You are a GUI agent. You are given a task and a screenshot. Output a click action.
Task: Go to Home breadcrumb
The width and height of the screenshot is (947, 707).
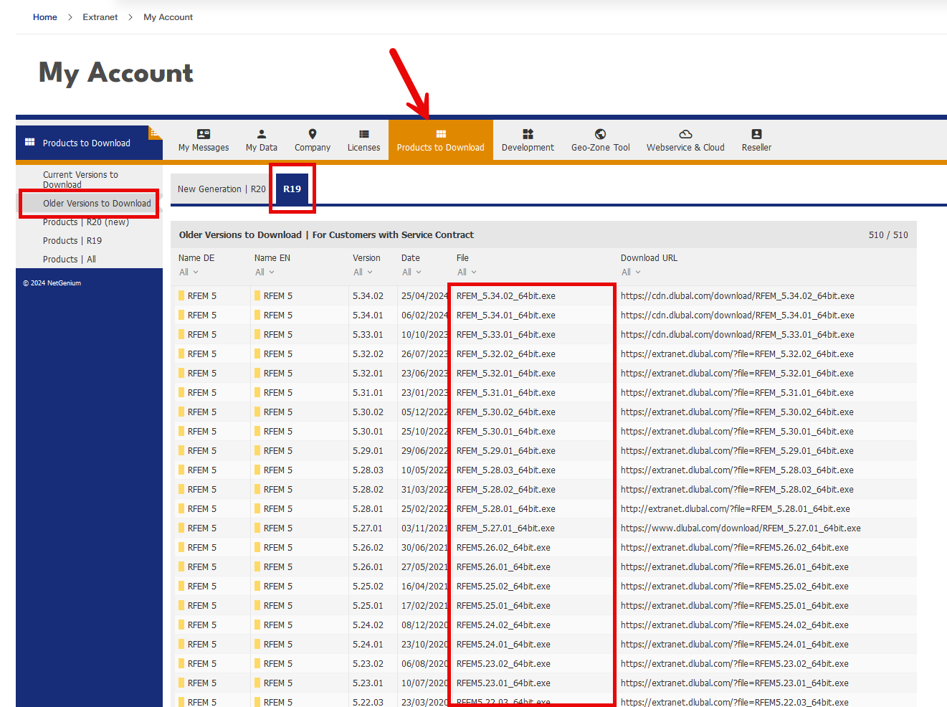coord(45,17)
